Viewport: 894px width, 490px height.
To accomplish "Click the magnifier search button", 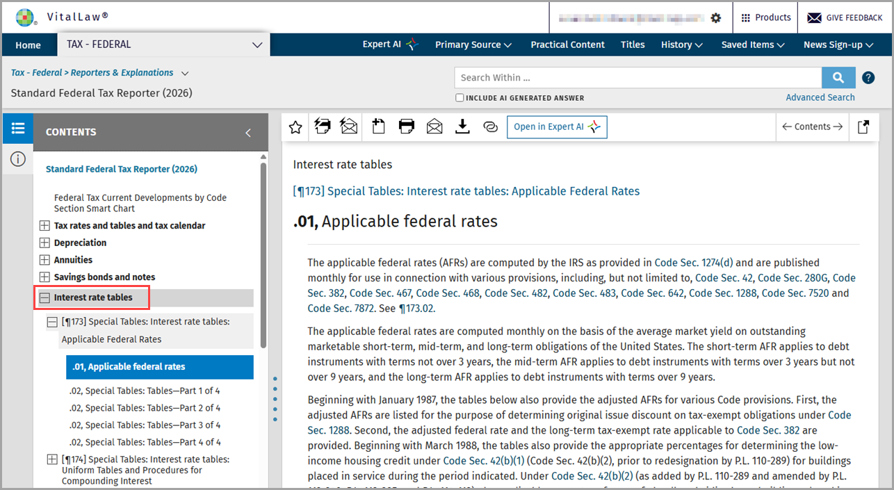I will 838,78.
